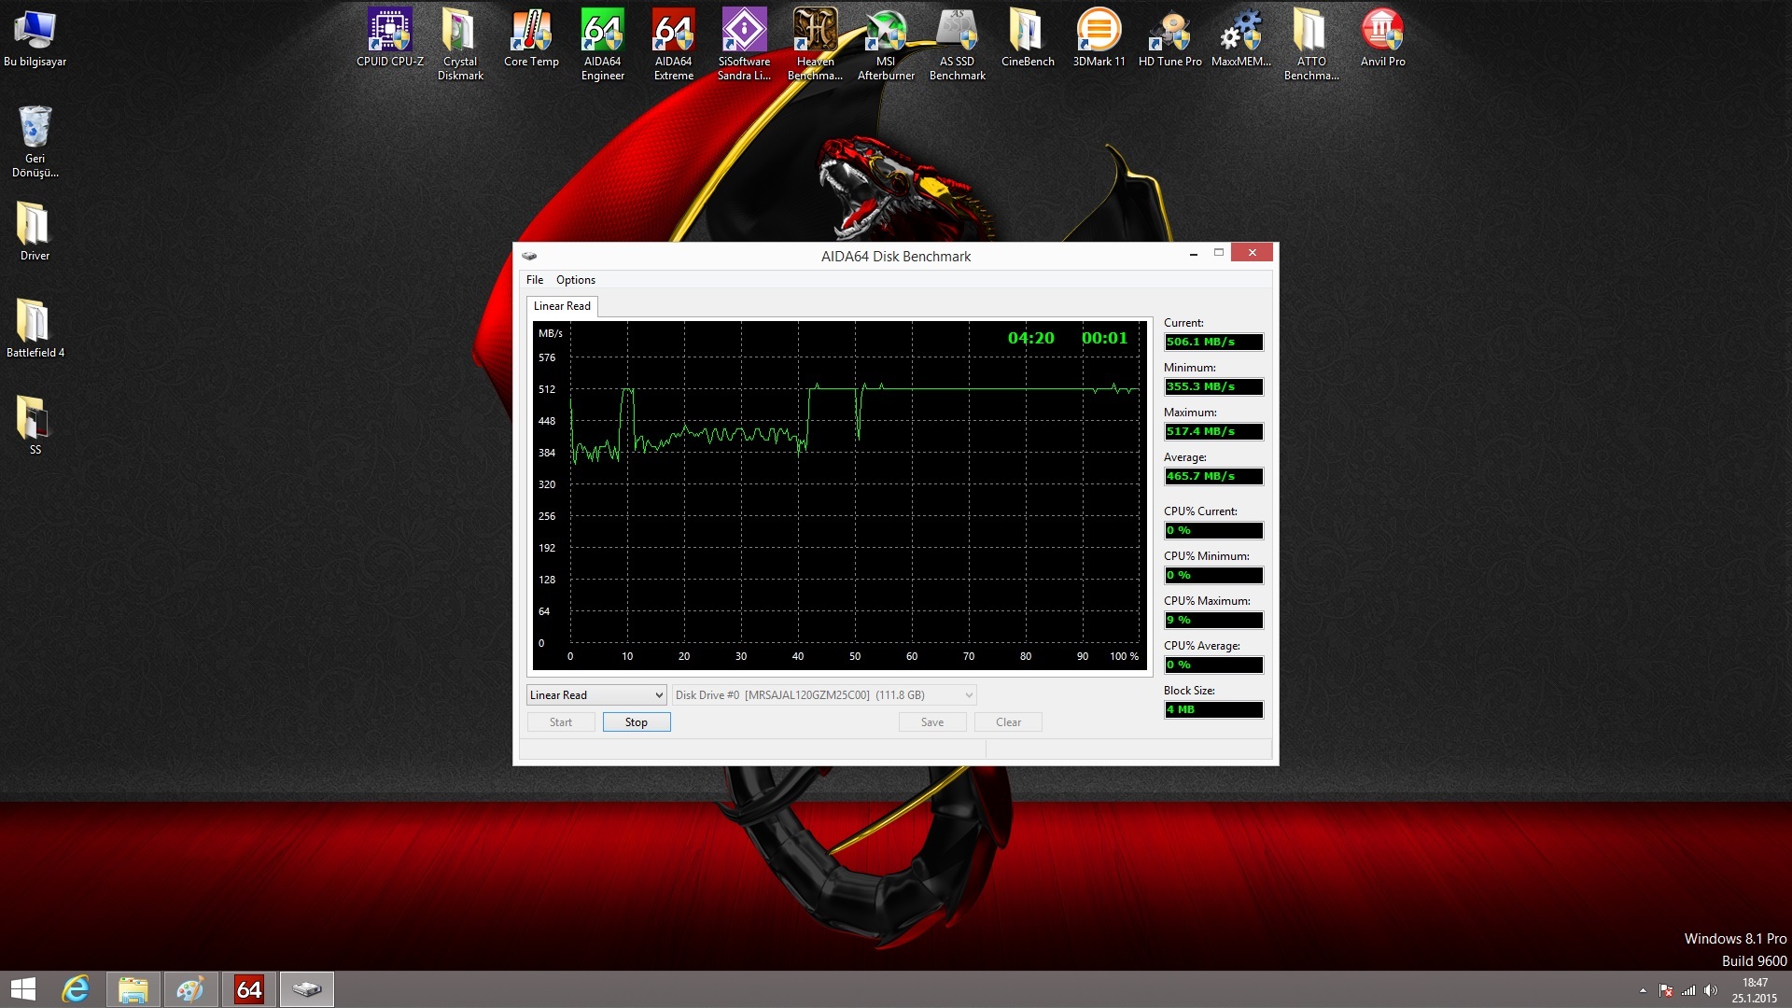Select the Linear Read tab
The image size is (1792, 1008).
pos(562,306)
